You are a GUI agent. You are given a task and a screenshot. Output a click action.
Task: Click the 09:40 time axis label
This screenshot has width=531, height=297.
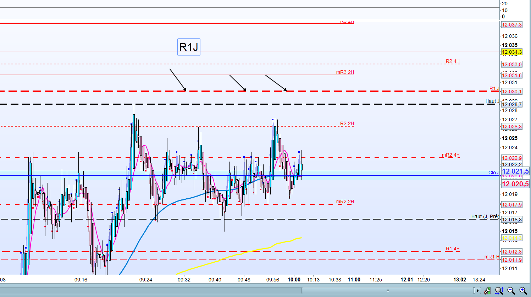(215, 280)
